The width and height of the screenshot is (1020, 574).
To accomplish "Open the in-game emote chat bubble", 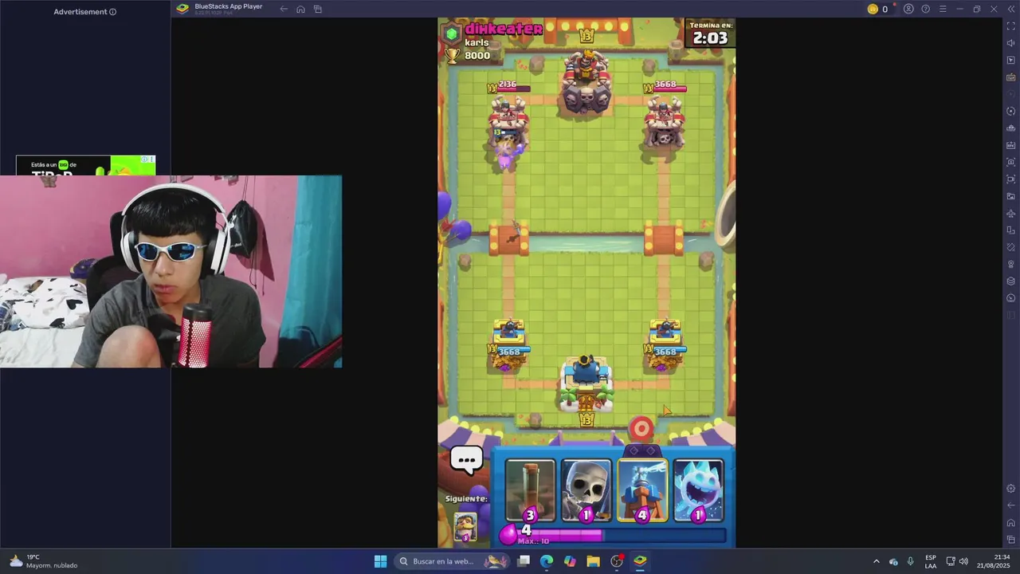I will tap(466, 460).
